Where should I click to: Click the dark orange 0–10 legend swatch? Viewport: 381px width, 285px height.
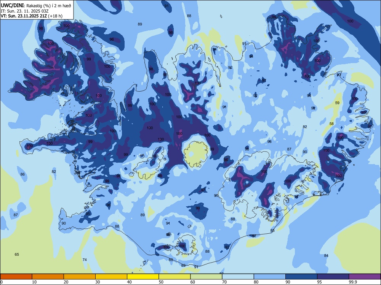16,277
